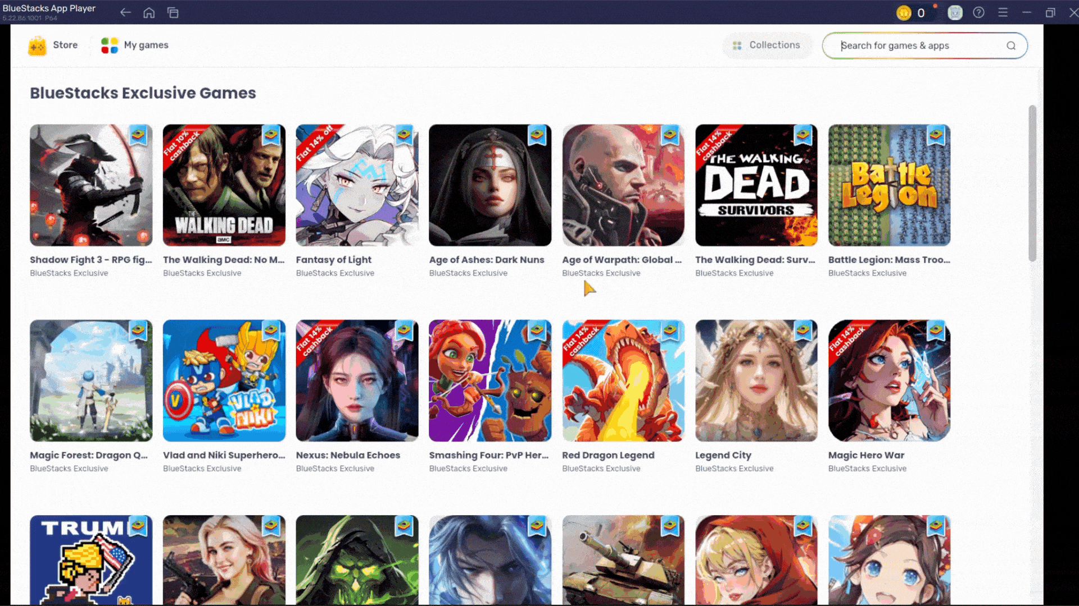Click the BlueStacks Exclusive Games heading
The image size is (1079, 606).
(143, 93)
